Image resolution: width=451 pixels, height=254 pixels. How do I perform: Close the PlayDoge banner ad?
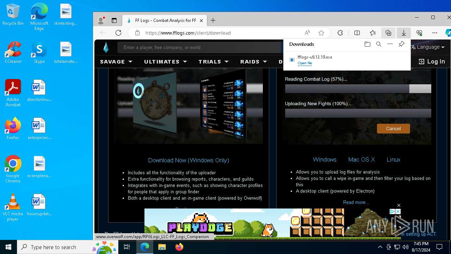click(x=399, y=205)
